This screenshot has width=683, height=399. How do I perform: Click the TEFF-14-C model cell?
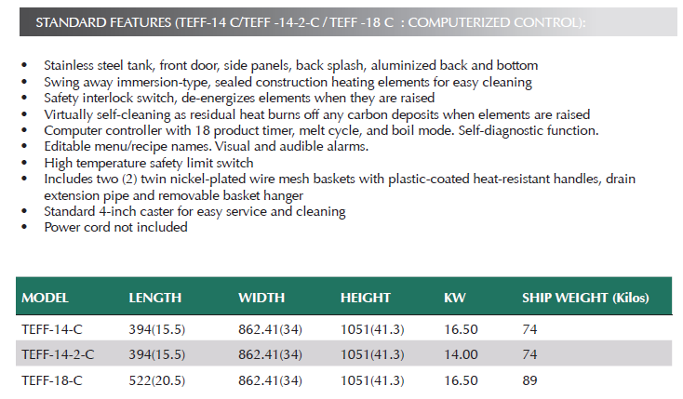tap(52, 329)
